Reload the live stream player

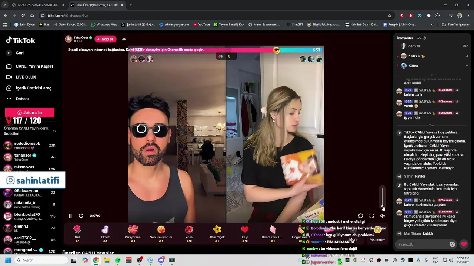[81, 216]
